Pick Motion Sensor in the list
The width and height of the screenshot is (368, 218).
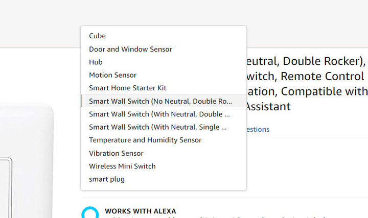point(164,75)
